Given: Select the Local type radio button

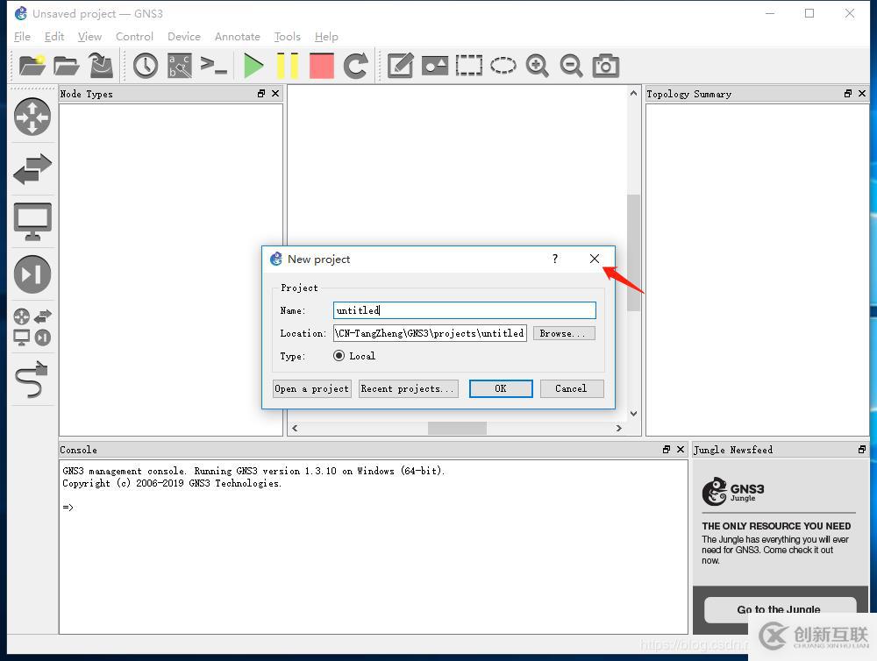Looking at the screenshot, I should point(339,356).
